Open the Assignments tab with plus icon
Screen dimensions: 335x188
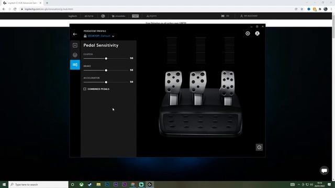click(x=75, y=45)
